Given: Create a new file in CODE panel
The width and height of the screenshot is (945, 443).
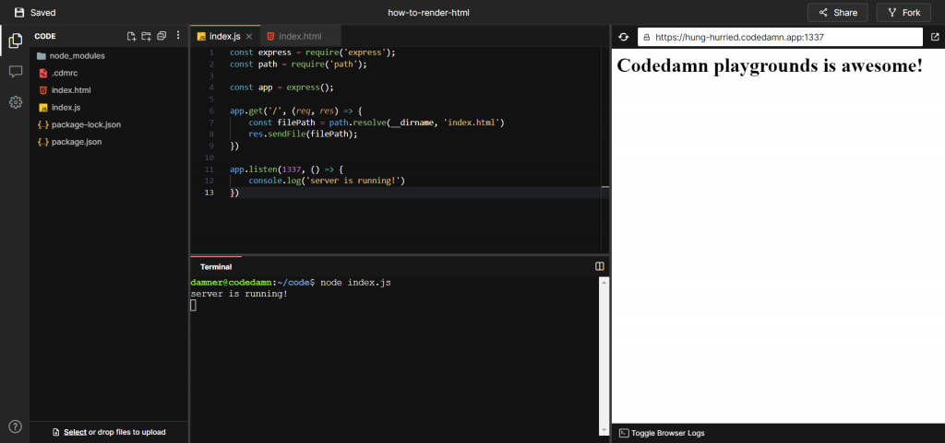Looking at the screenshot, I should point(131,36).
